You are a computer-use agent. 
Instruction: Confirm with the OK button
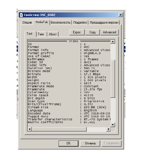(x=68, y=143)
